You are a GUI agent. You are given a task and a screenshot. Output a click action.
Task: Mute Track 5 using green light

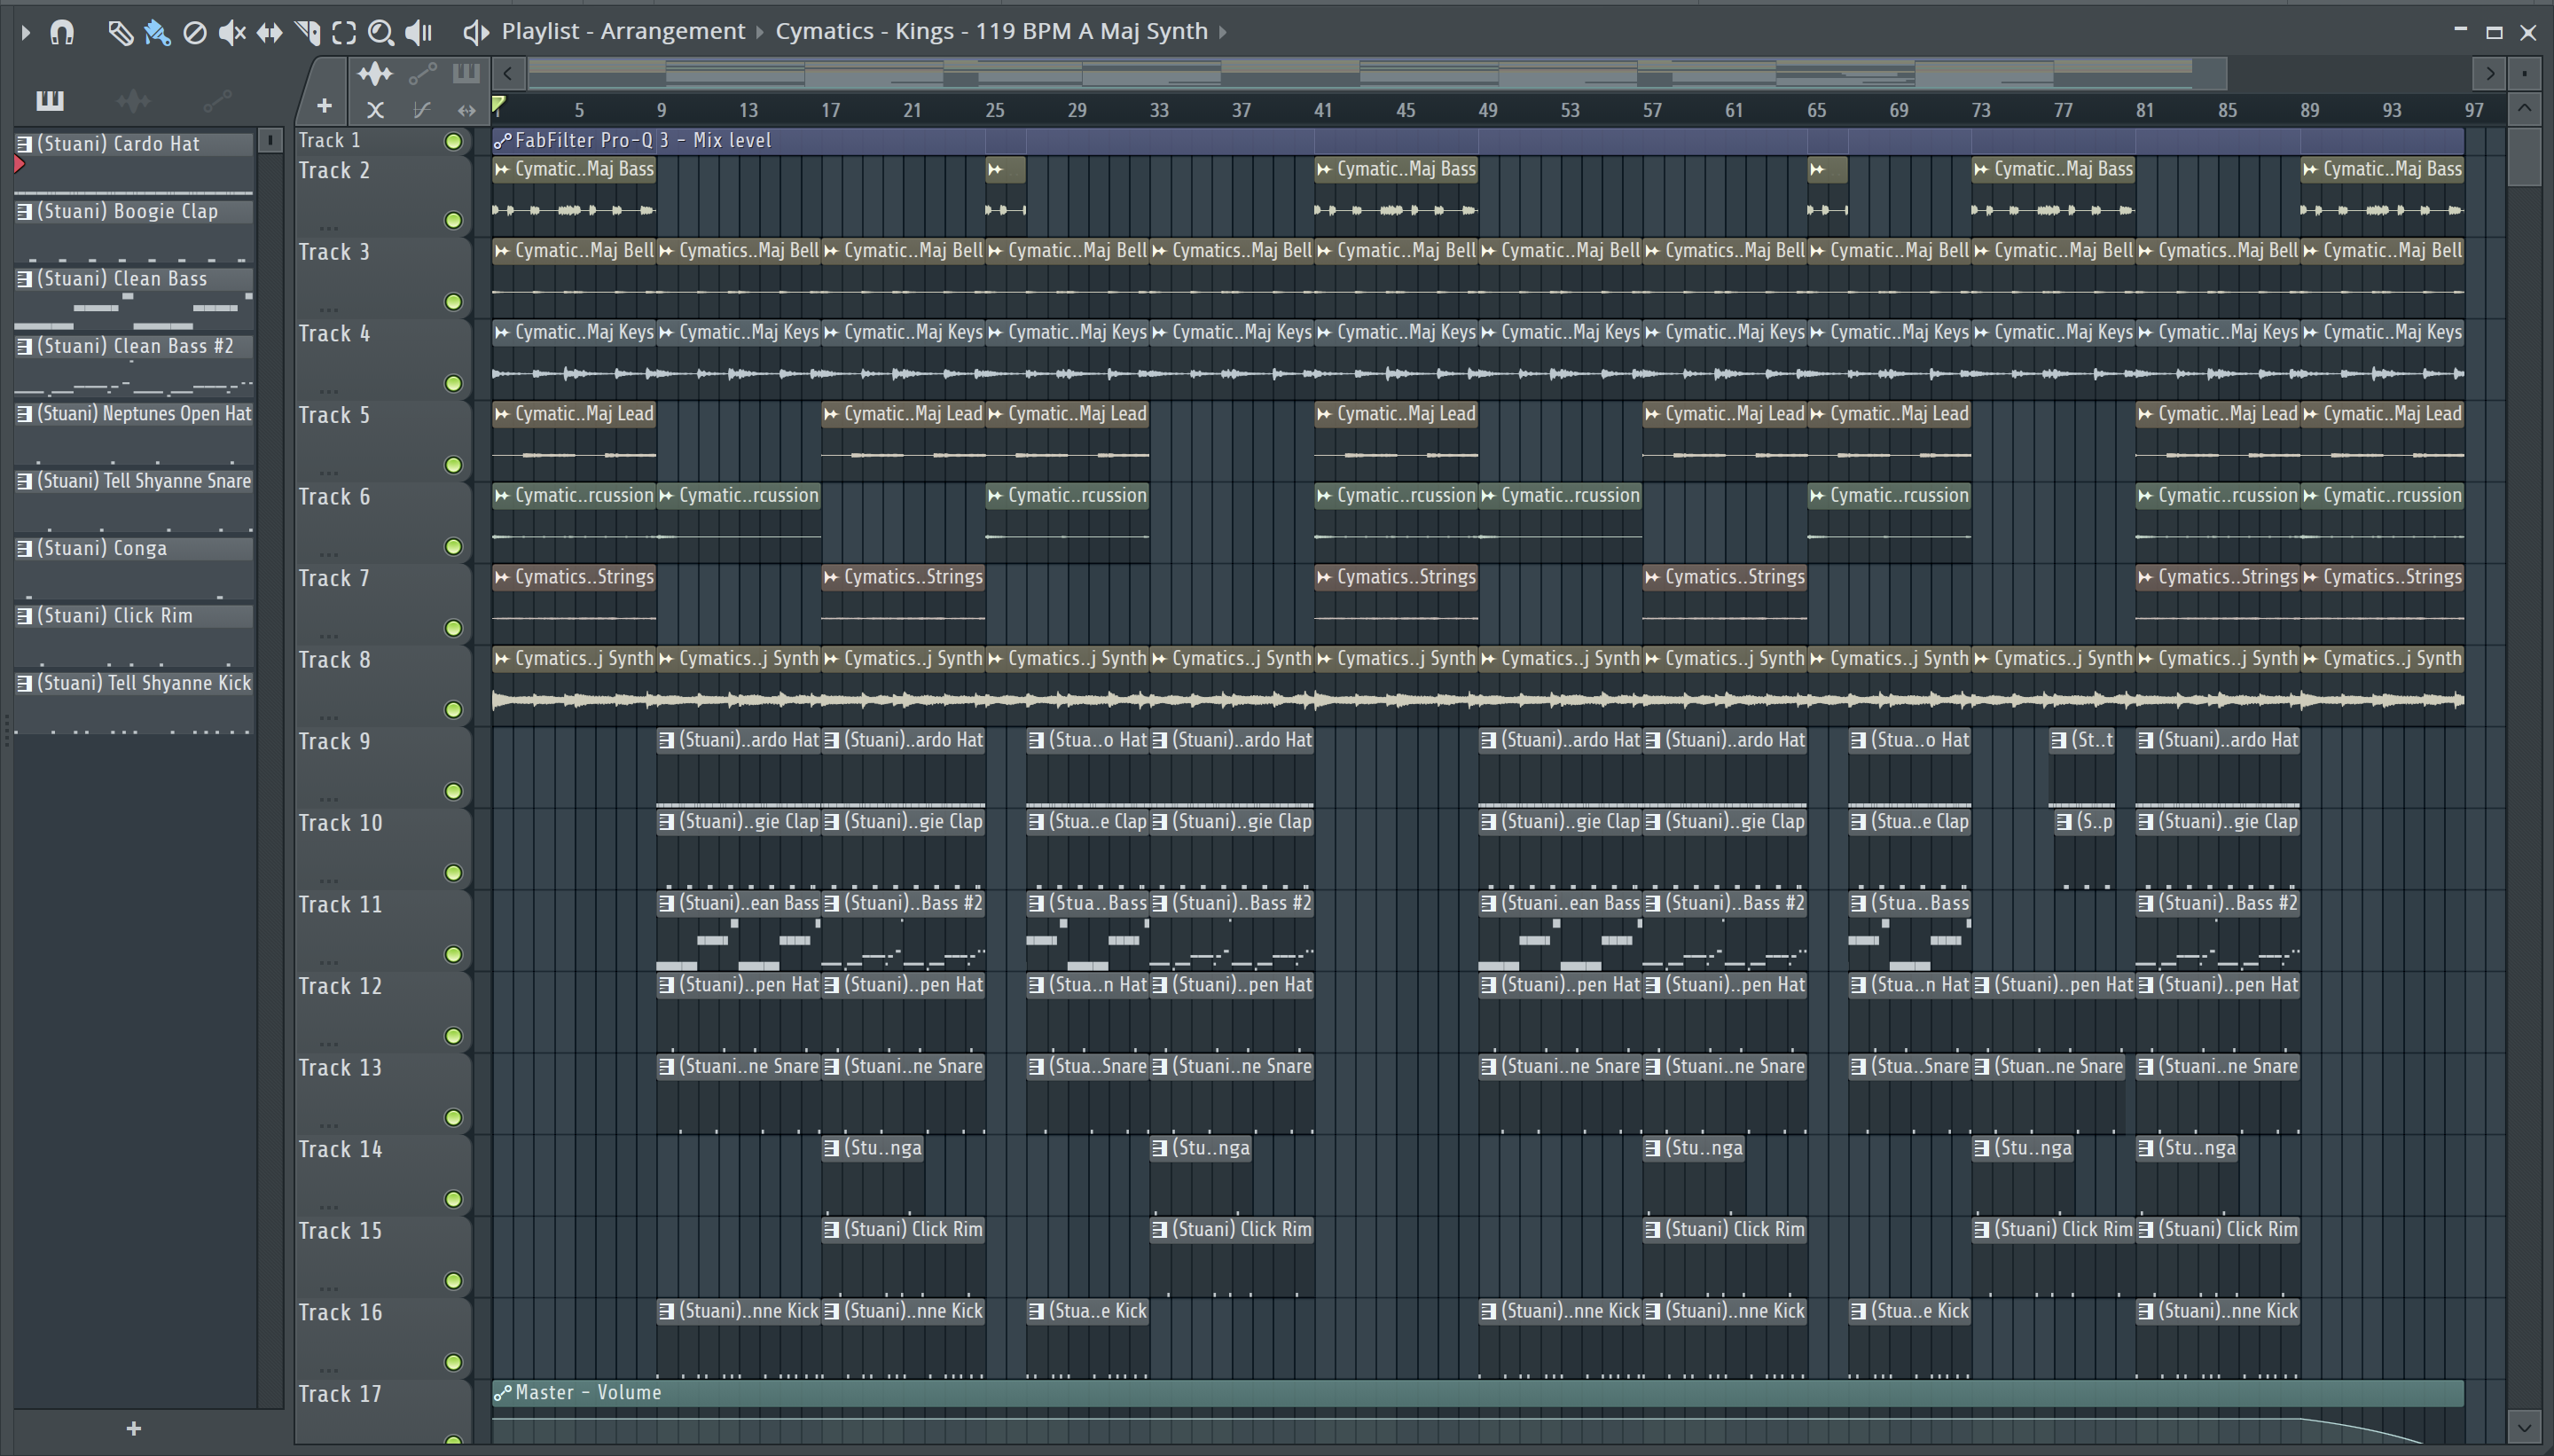(453, 465)
